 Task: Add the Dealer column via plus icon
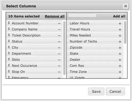pos(120,60)
